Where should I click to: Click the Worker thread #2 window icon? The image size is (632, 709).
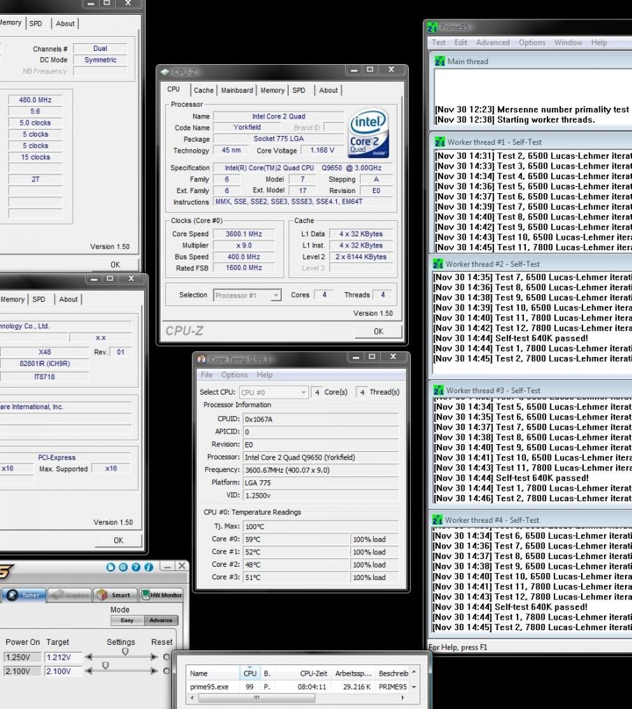(438, 264)
